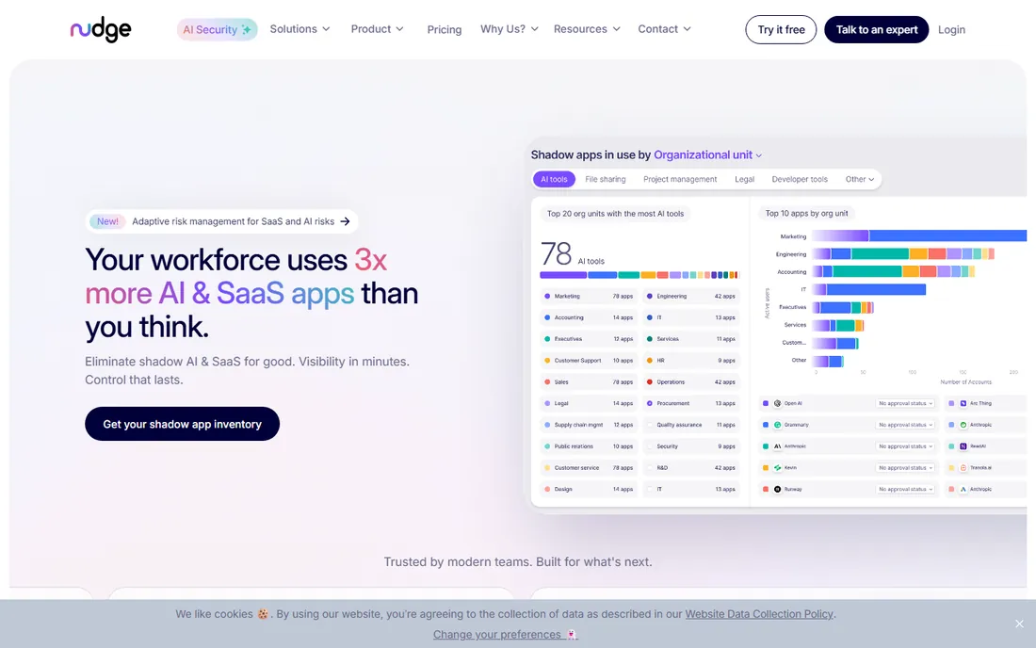Viewport: 1036px width, 648px height.
Task: Select the Engineering 42 apps row
Action: (690, 296)
